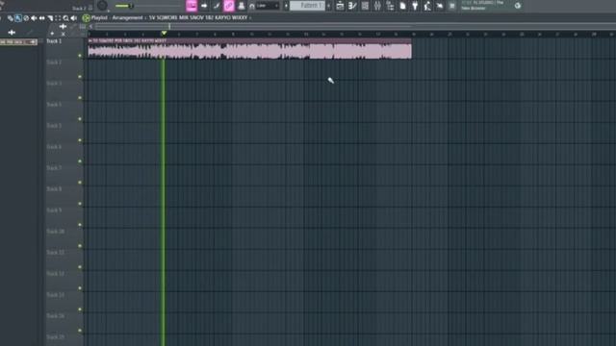Screen dimensions: 616x346
Task: Select the magnifier Zoom tool
Action: pyautogui.click(x=65, y=18)
